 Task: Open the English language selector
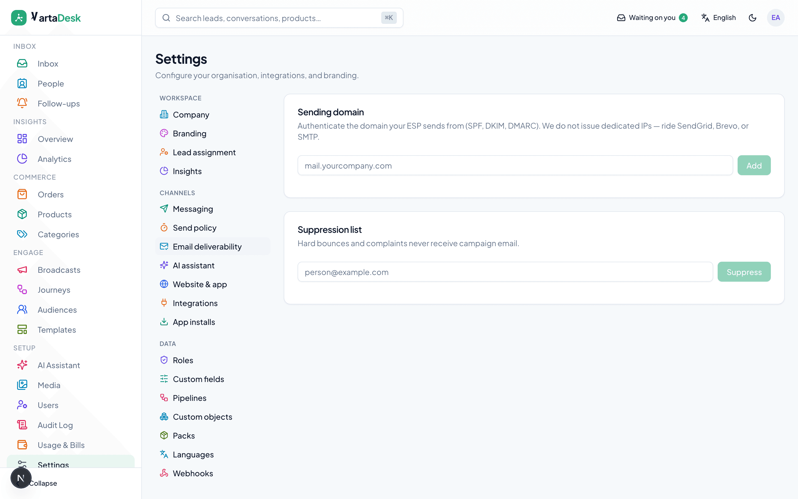point(718,18)
